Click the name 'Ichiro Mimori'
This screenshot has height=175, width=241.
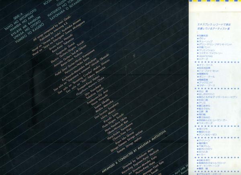pyautogui.click(x=108, y=114)
